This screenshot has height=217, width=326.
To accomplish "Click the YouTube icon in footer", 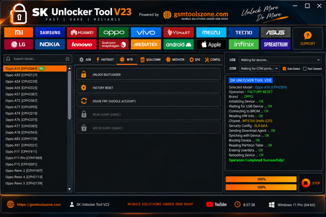I will (209, 204).
